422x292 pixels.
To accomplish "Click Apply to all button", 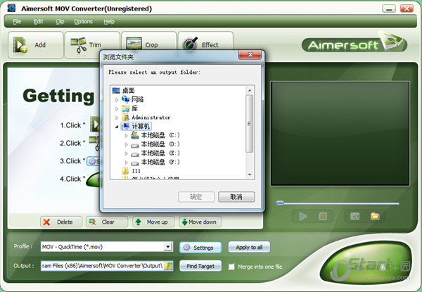I will pos(249,248).
